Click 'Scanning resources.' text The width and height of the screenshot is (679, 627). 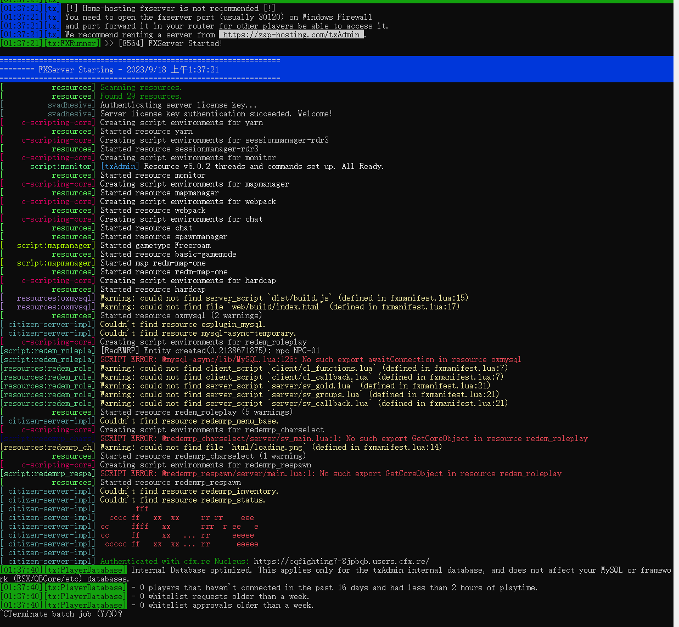point(141,87)
